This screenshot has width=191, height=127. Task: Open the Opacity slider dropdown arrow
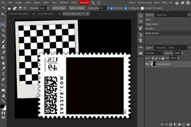[183, 53]
